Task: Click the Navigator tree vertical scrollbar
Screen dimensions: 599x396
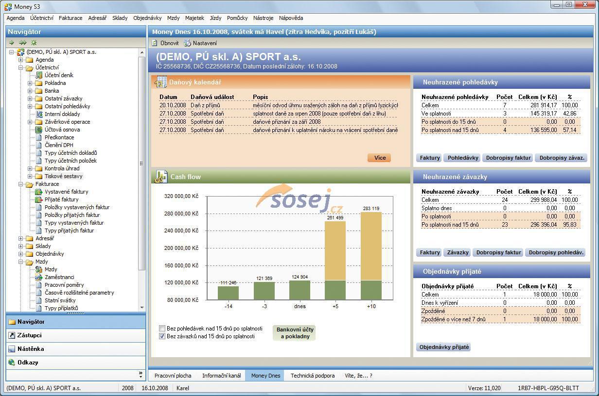Action: point(142,163)
